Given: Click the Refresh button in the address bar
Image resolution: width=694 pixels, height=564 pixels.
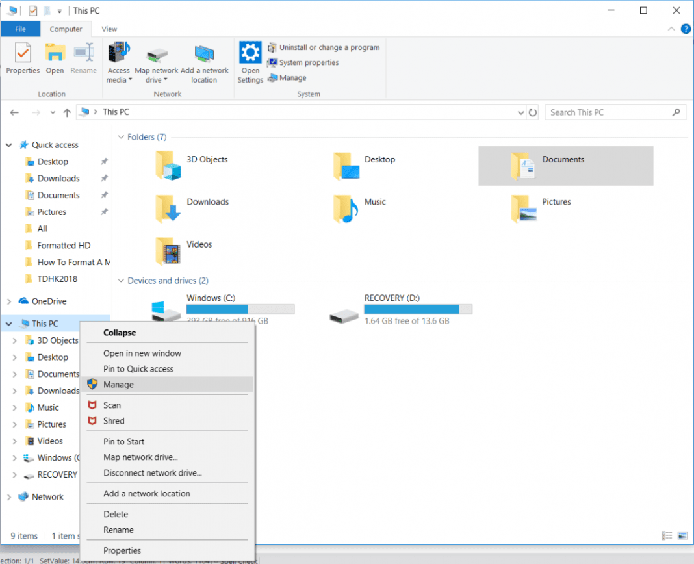Looking at the screenshot, I should (533, 112).
